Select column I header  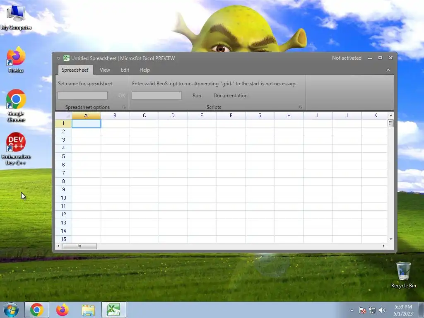pos(318,116)
